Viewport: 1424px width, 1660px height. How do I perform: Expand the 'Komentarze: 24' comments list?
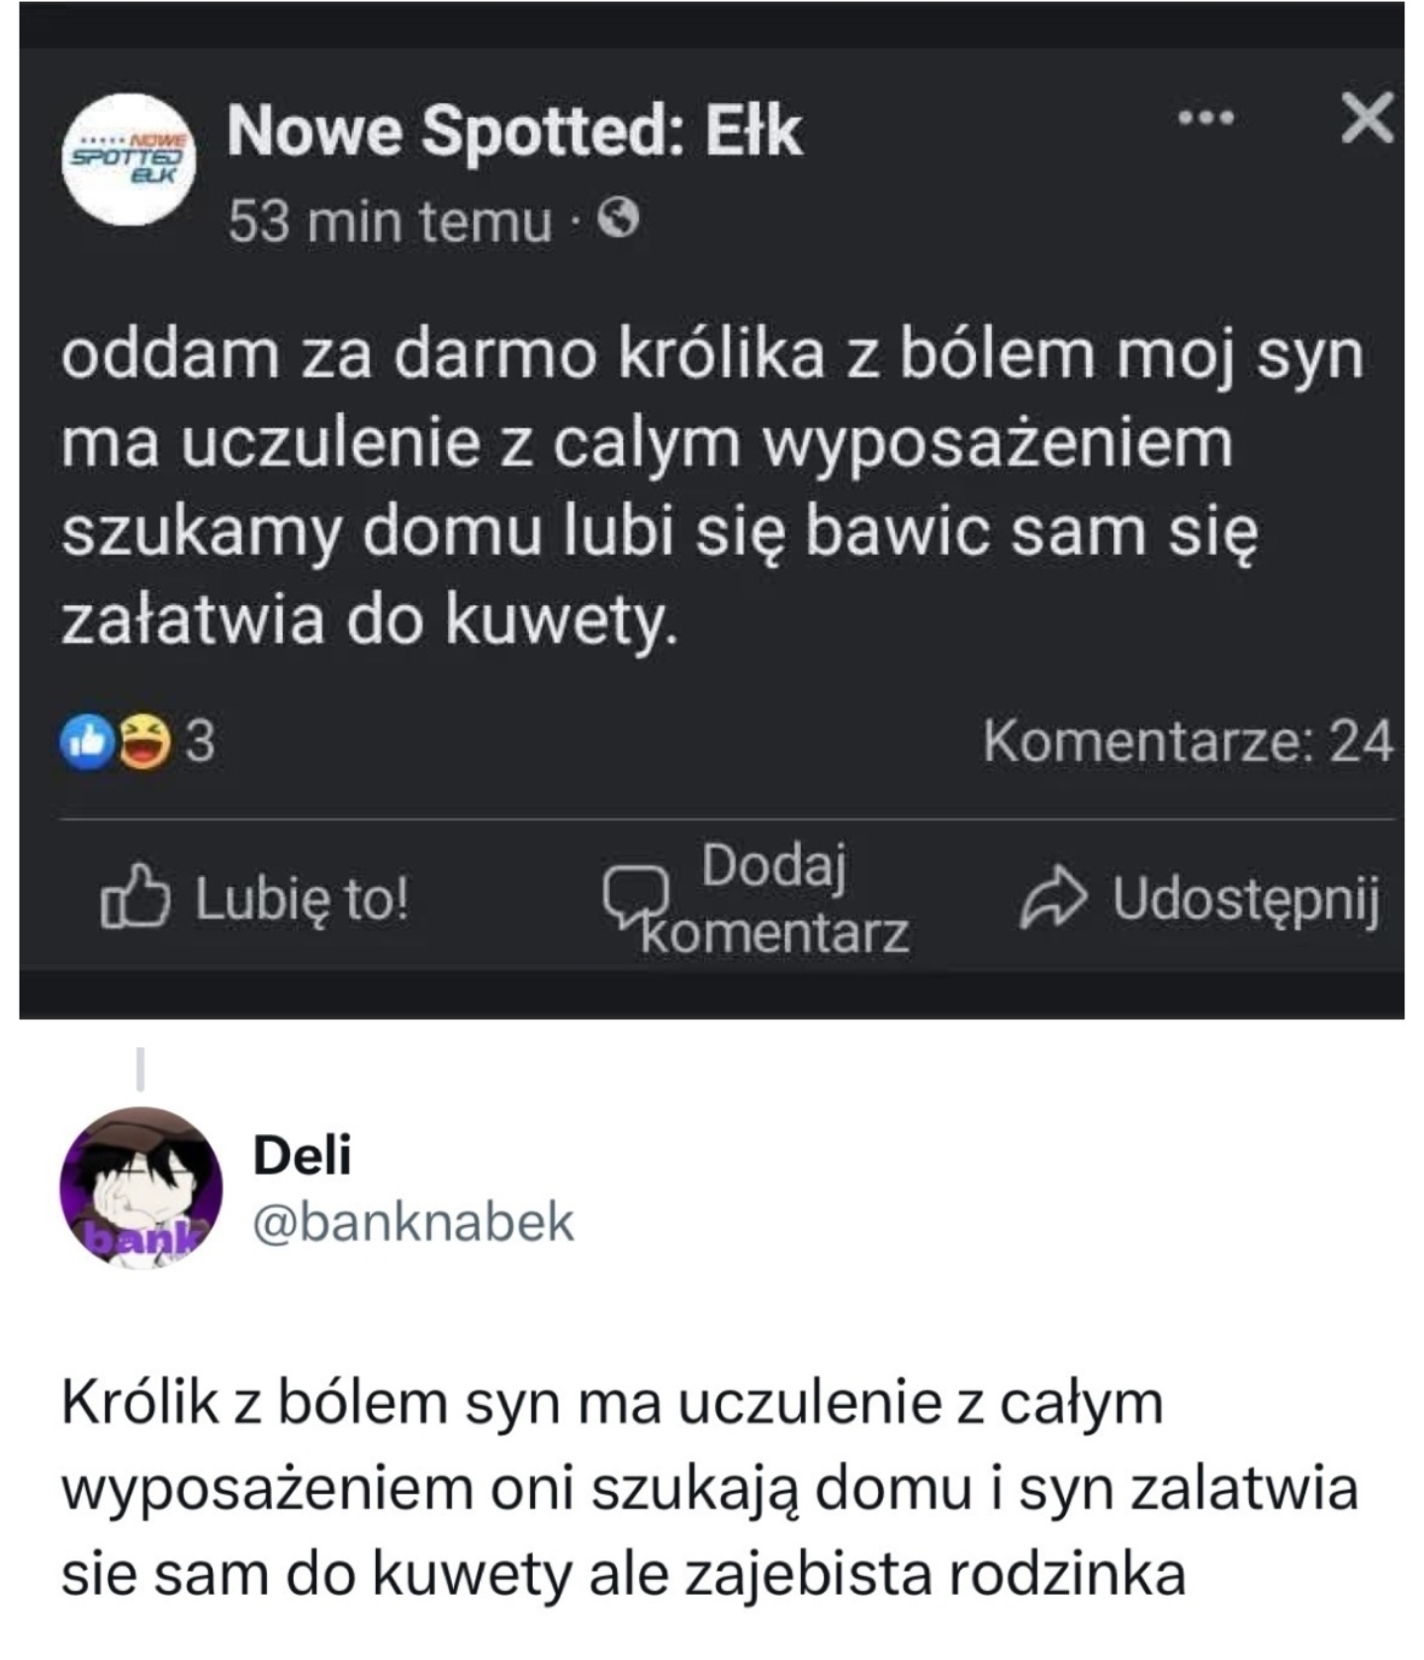[x=1187, y=741]
